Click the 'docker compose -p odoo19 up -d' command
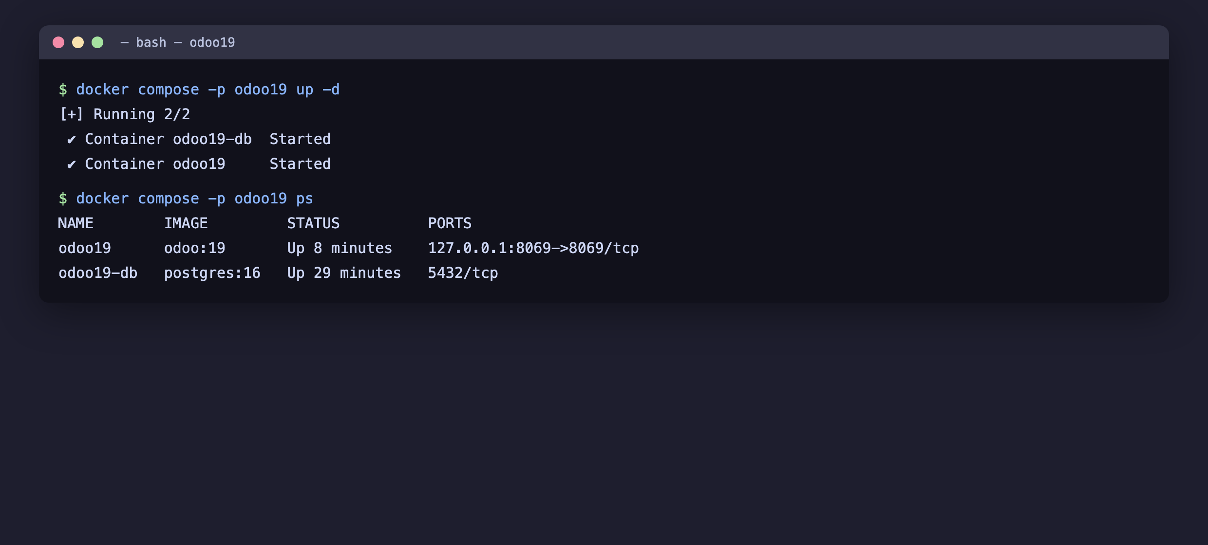 pos(208,90)
